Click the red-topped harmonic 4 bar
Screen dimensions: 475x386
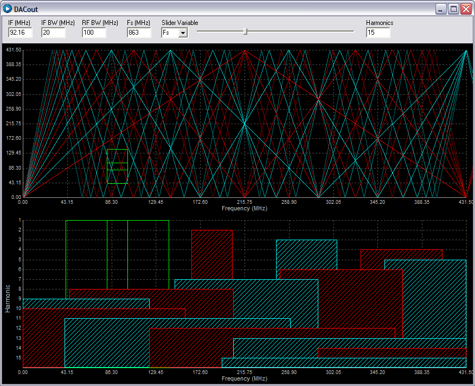point(401,254)
